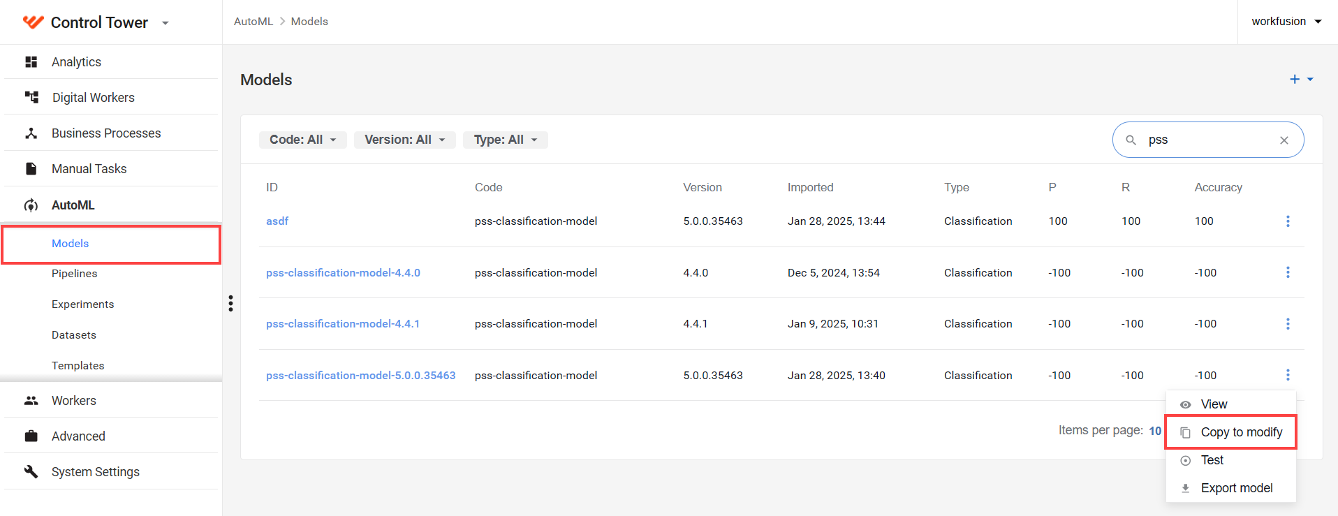
Task: Open actions menu for pss-classification-model-4.4.1 row
Action: 1288,324
